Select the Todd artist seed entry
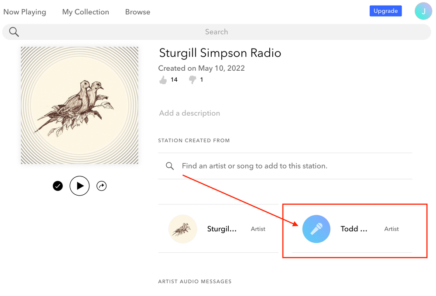The height and width of the screenshot is (296, 436). tap(354, 229)
